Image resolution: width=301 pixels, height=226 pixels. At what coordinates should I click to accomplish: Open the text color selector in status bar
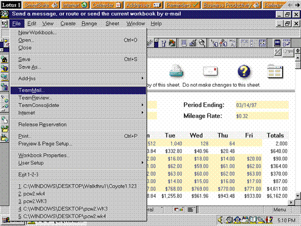pyautogui.click(x=179, y=210)
